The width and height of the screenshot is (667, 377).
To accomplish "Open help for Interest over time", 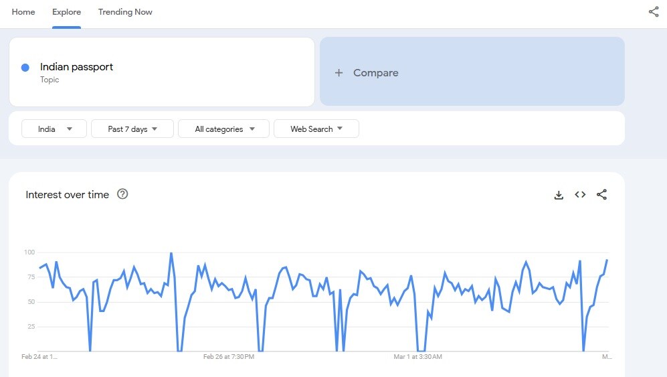I will tap(122, 194).
